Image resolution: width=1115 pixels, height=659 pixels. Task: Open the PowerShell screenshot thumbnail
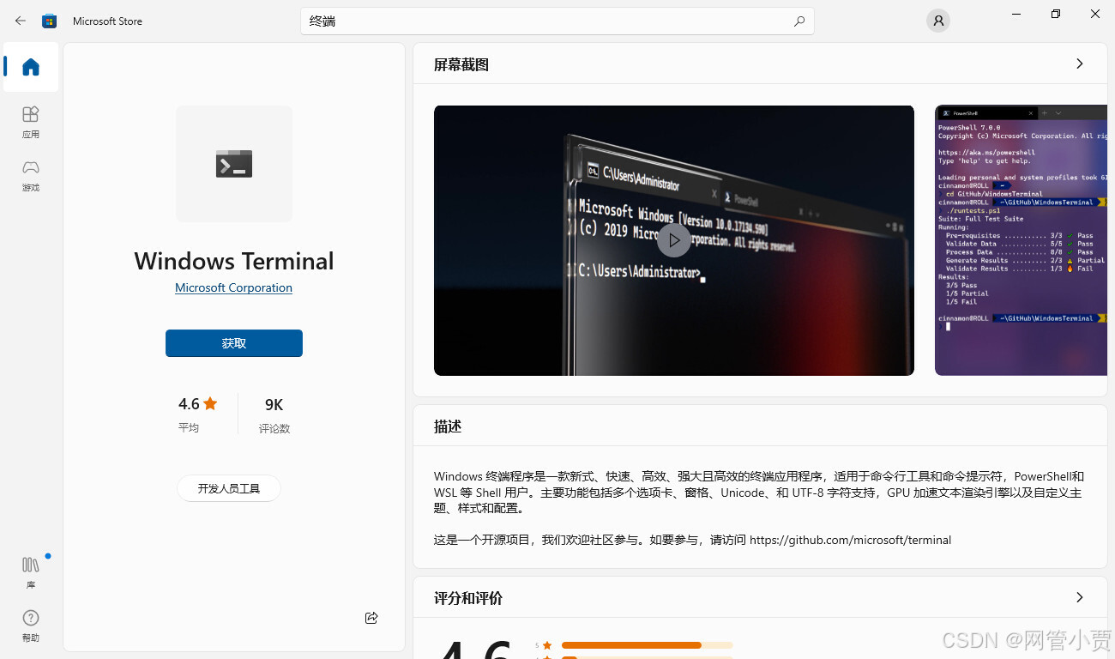click(1021, 240)
